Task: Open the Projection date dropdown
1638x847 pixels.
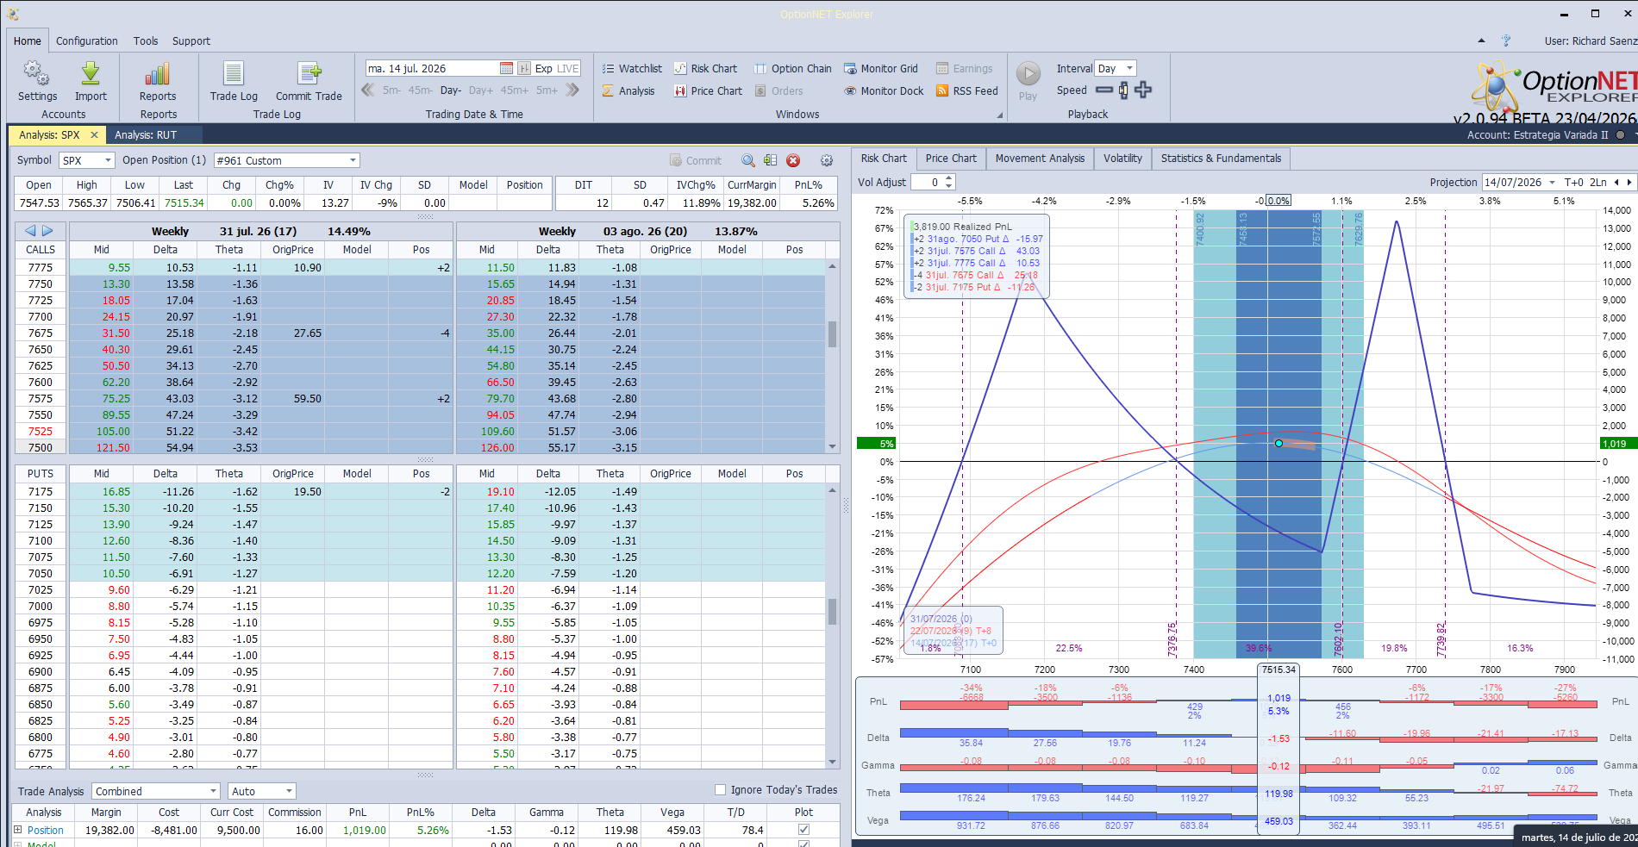Action: [1553, 183]
